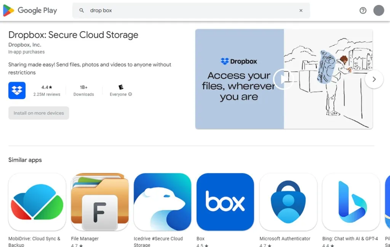Clear the search field with the X
Image resolution: width=390 pixels, height=247 pixels.
click(301, 10)
